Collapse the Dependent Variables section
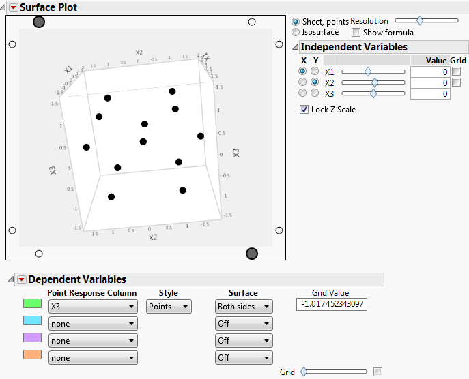 pos(12,279)
